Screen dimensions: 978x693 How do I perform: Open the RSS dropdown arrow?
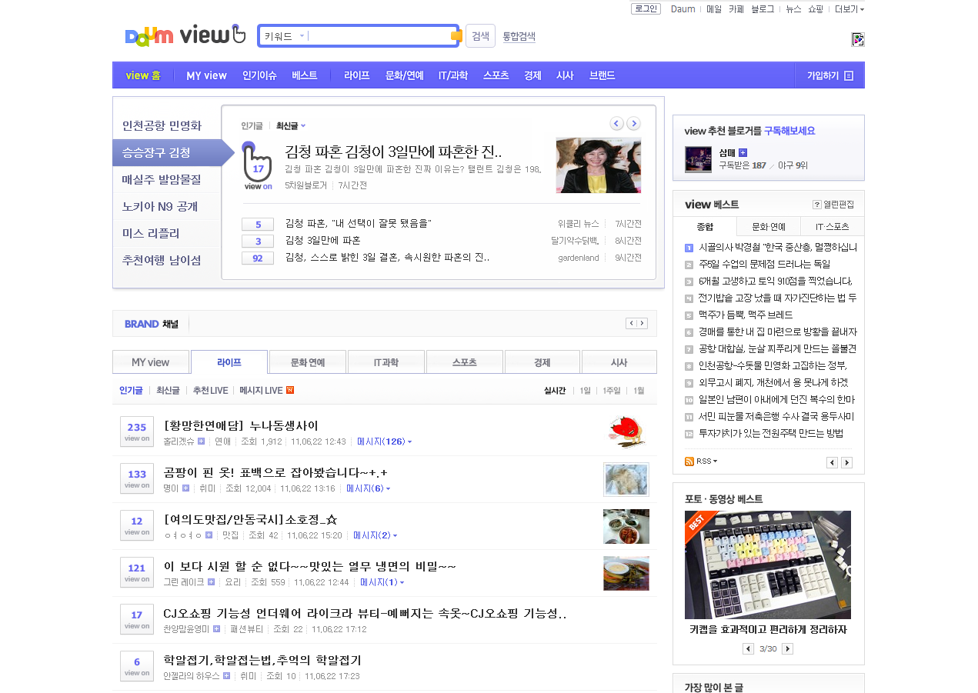click(x=715, y=461)
